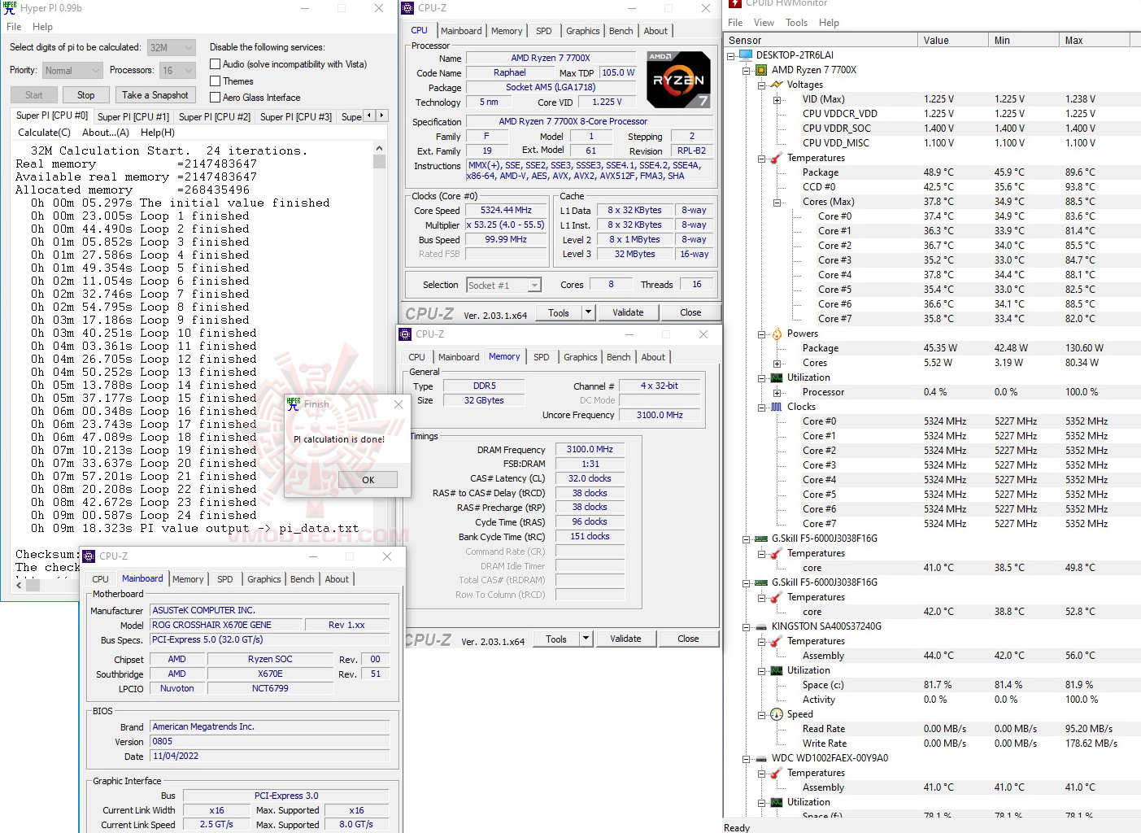Image resolution: width=1141 pixels, height=833 pixels.
Task: Click the Clocks icon in HWMonitor sensor list
Action: click(x=775, y=407)
